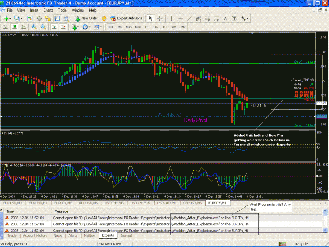
Task: Open the Alerts terminal tab
Action: pos(73,235)
